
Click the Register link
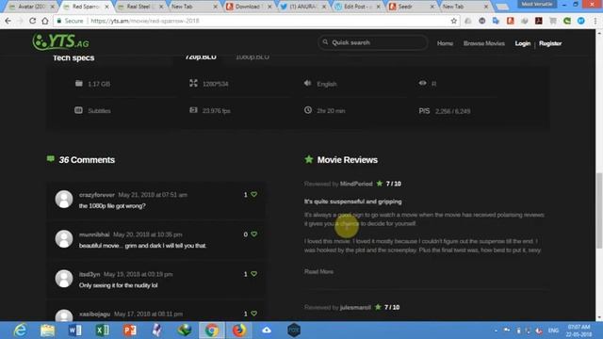[550, 43]
